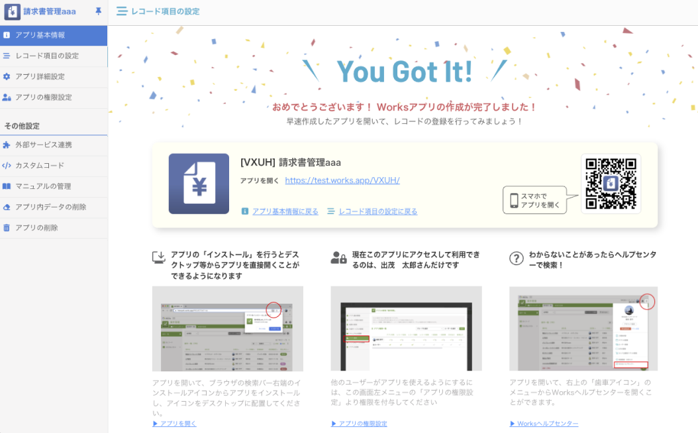
Task: Select アプリ内データの削除 menu item
Action: click(54, 207)
